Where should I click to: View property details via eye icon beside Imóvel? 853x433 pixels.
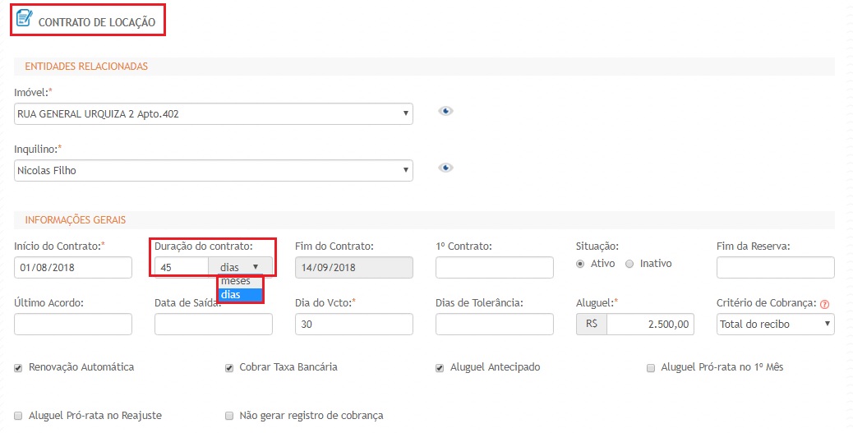[x=445, y=112]
